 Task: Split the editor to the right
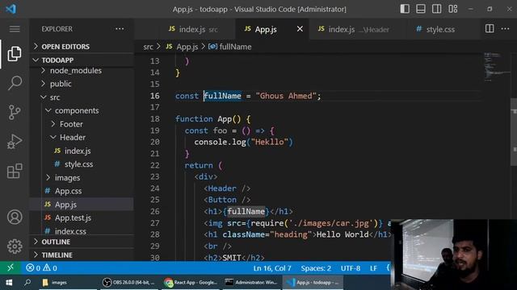pos(490,29)
